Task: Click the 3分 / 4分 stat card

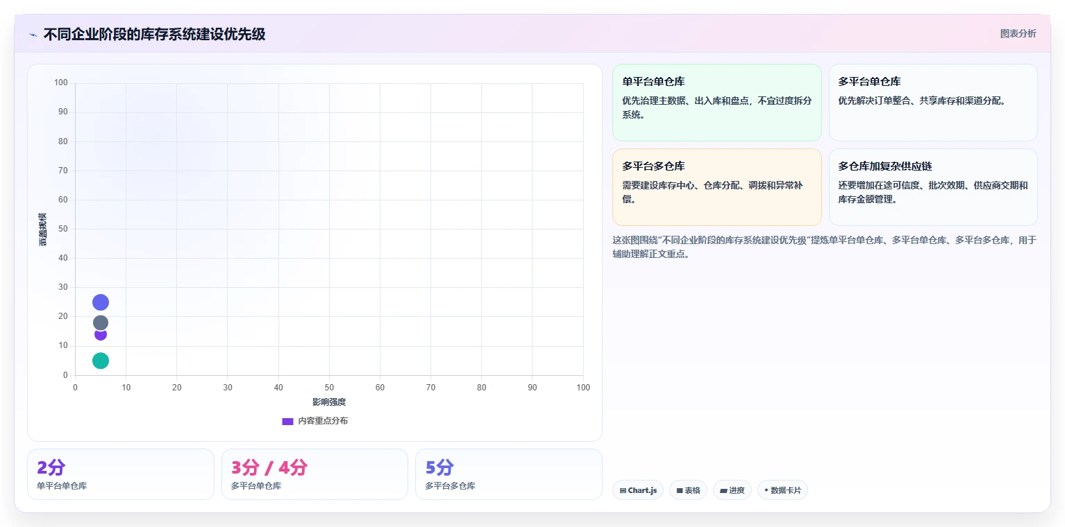Action: click(315, 474)
